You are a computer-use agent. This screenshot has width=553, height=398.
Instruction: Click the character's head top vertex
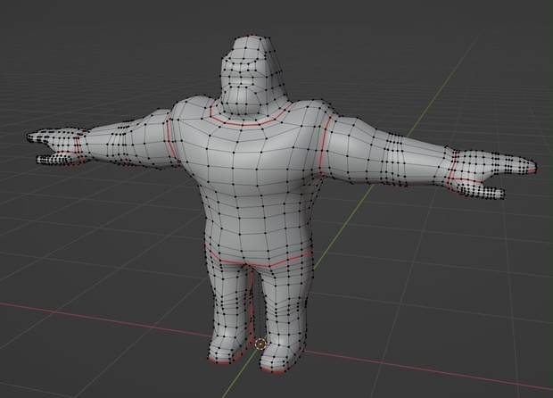252,36
